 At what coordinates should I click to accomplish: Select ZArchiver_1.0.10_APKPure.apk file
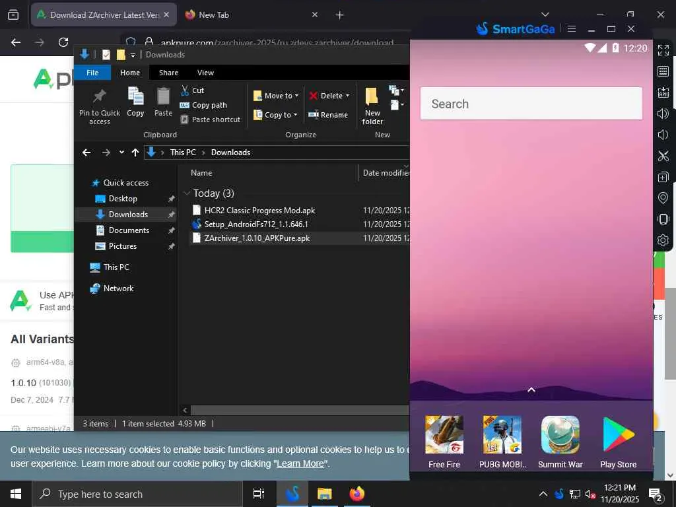[257, 238]
